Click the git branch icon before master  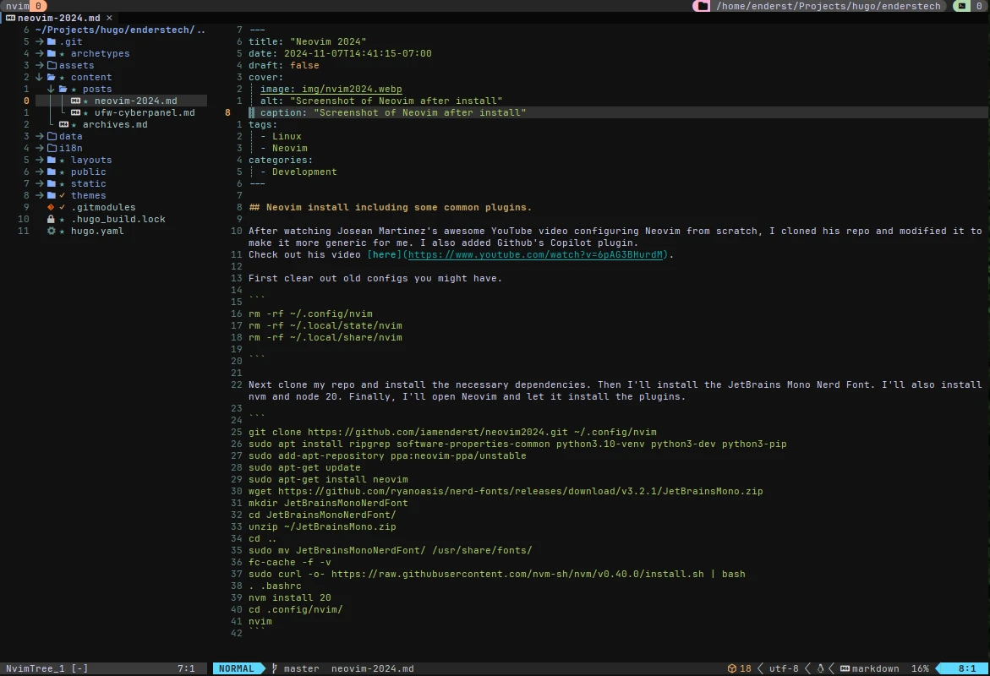tap(275, 668)
